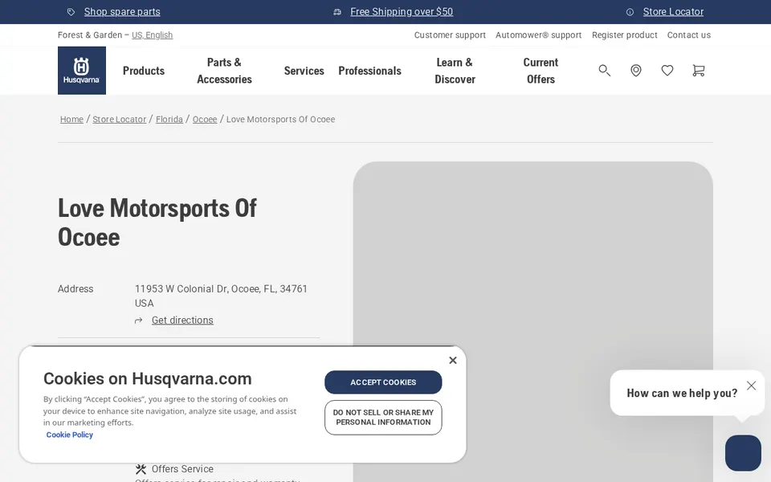This screenshot has width=771, height=482.
Task: Go to Store Locator breadcrumb
Action: tap(120, 119)
